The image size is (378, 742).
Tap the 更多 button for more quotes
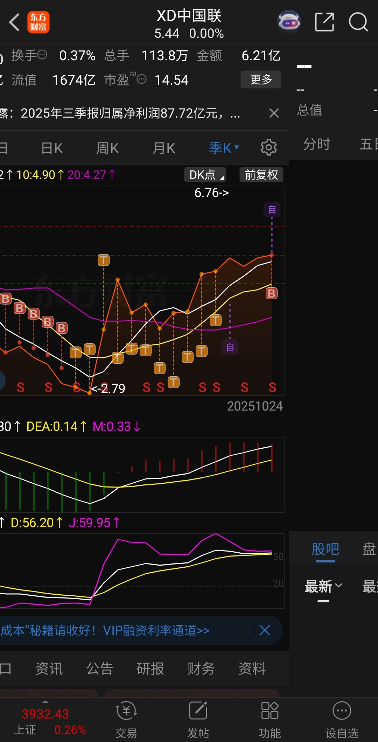(261, 79)
